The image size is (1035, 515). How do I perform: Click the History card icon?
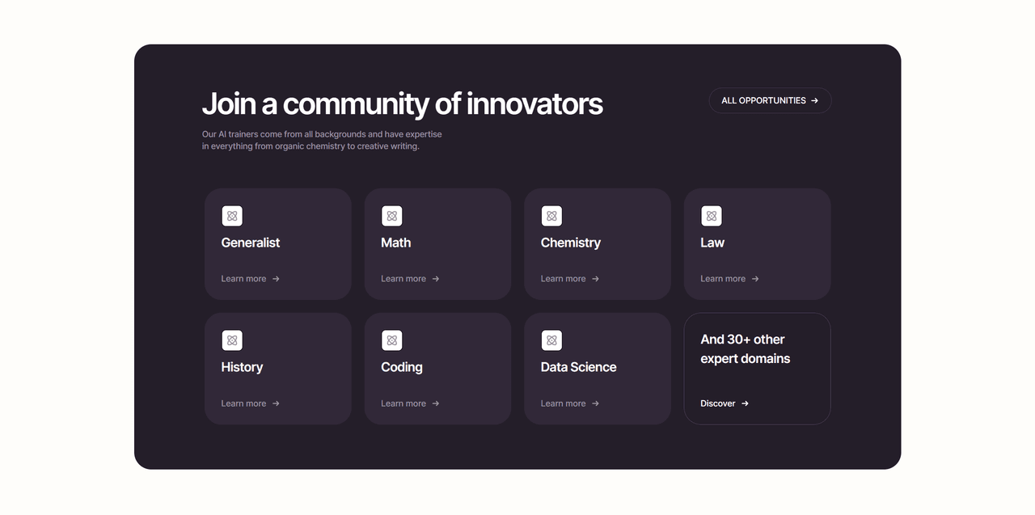tap(232, 340)
